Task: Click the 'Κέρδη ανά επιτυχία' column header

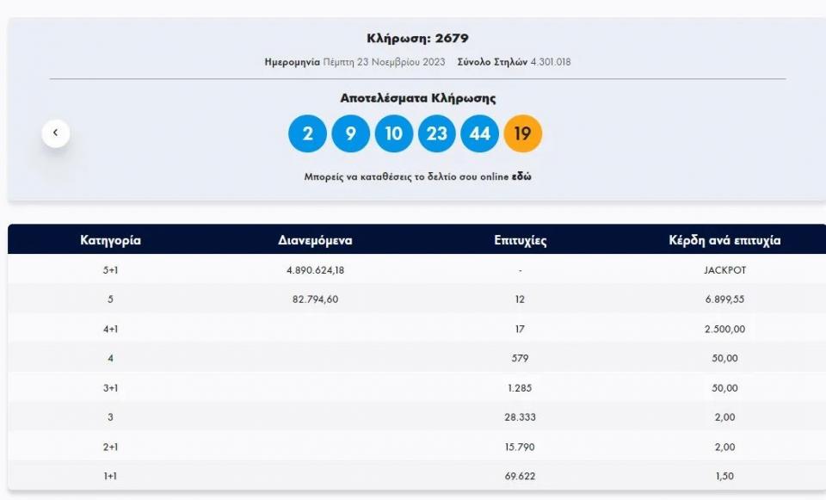Action: (724, 240)
